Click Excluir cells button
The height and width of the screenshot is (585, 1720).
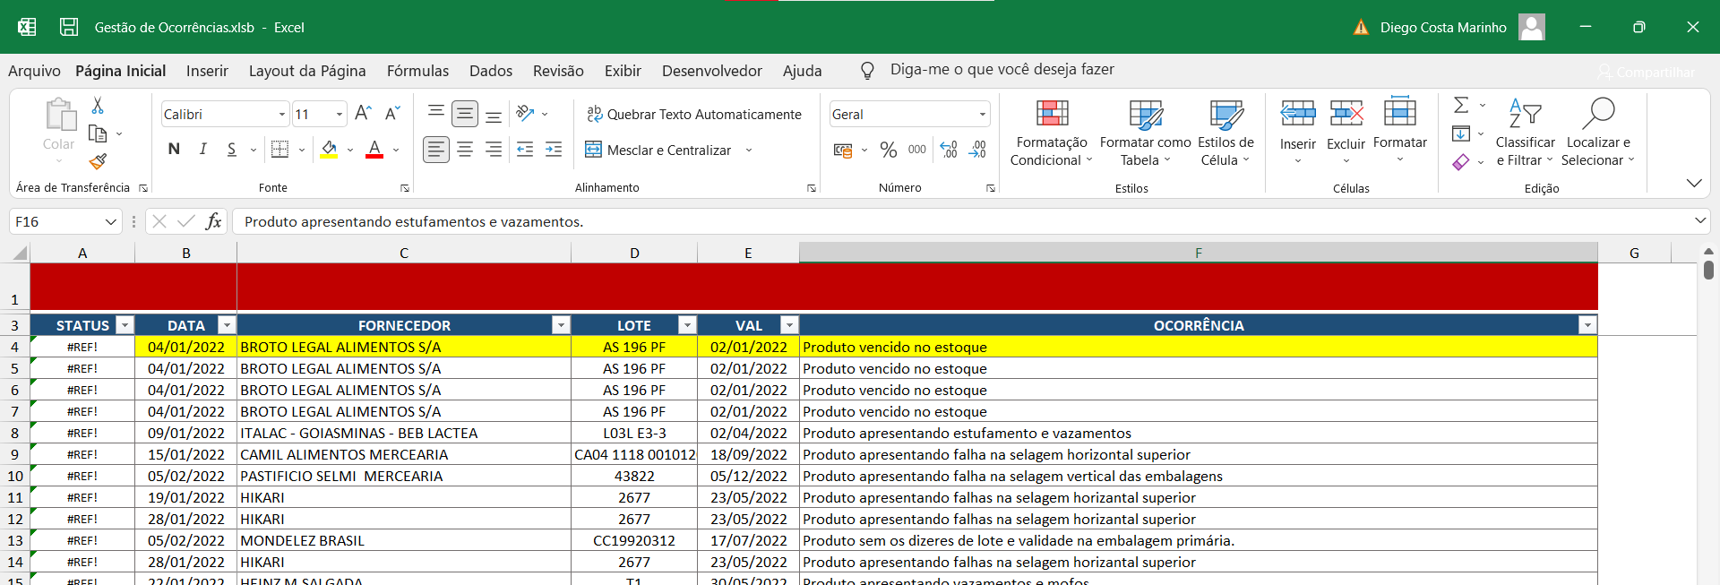[x=1346, y=132]
